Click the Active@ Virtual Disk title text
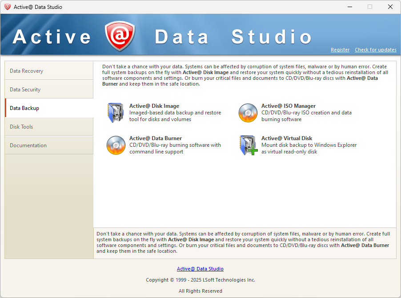Image resolution: width=401 pixels, height=298 pixels. 287,138
